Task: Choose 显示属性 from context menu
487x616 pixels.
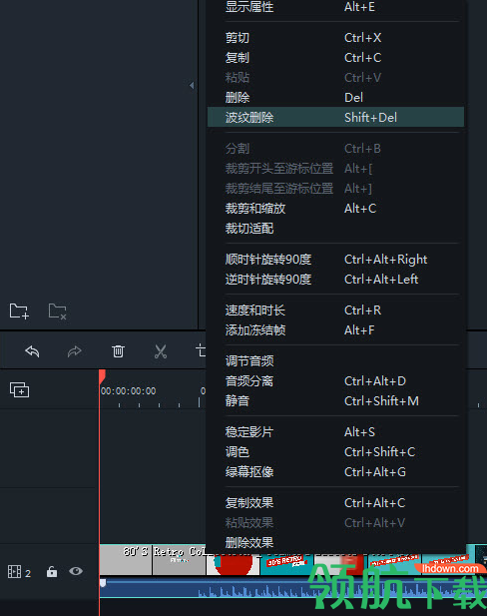Action: click(335, 7)
